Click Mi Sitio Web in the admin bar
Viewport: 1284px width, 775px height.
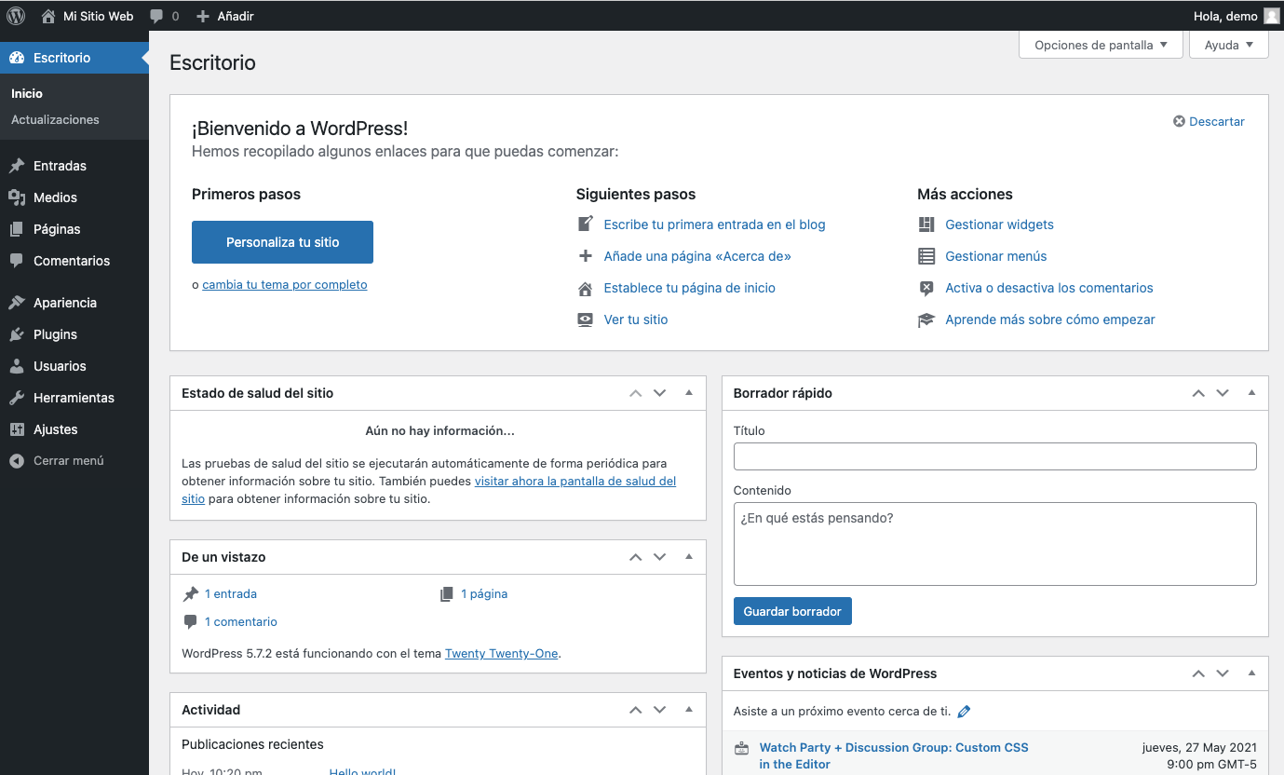tap(96, 16)
